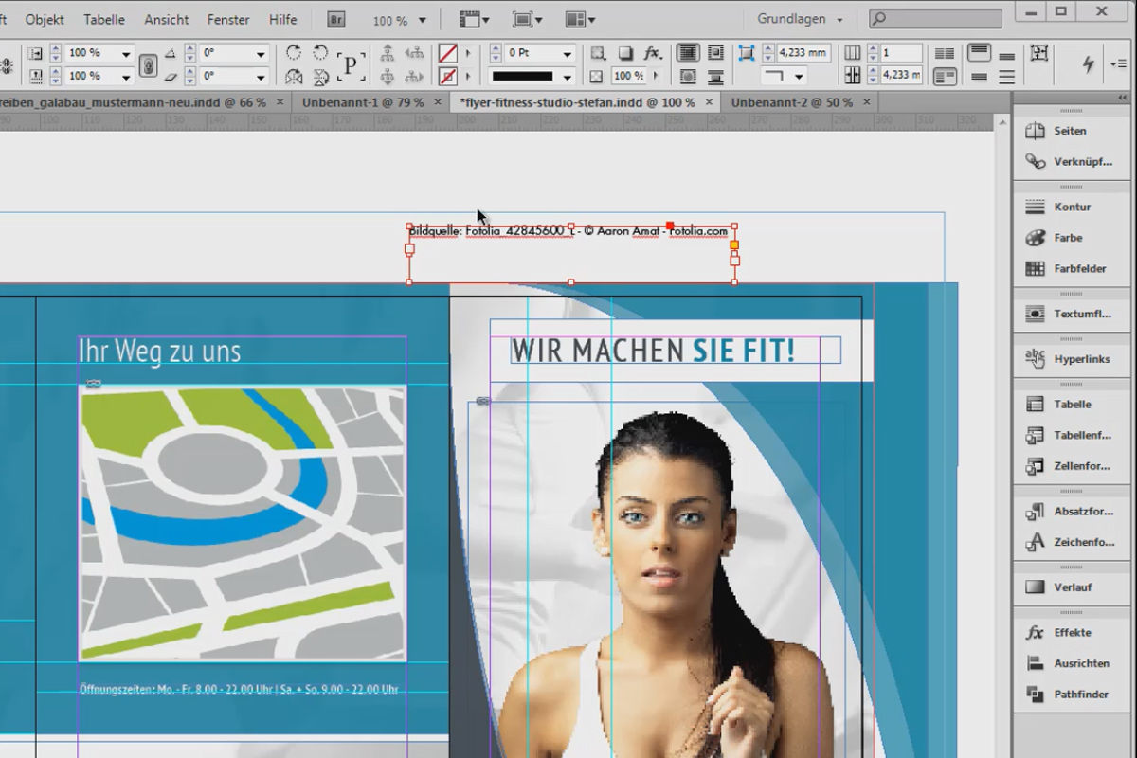Viewport: 1137px width, 758px height.
Task: Enable wrap around object shape
Action: pyautogui.click(x=688, y=76)
